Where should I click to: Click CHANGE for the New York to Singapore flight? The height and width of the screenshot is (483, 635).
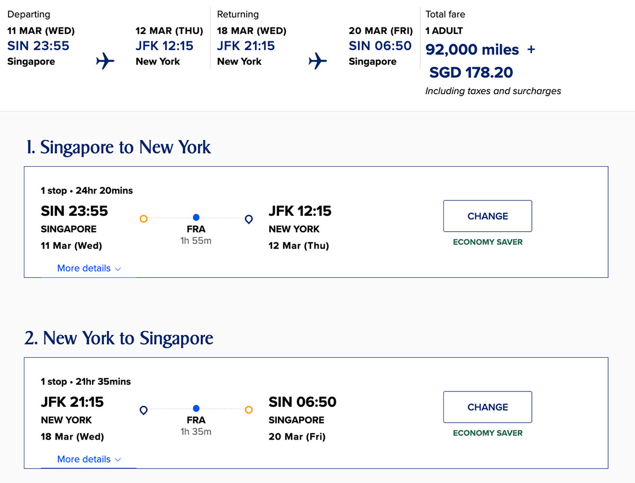click(x=487, y=407)
